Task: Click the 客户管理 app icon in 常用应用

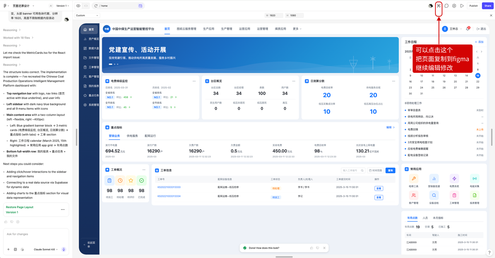Action: pyautogui.click(x=413, y=195)
